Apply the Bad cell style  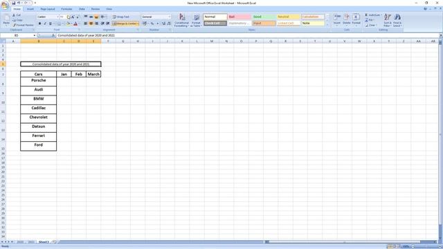tap(239, 17)
